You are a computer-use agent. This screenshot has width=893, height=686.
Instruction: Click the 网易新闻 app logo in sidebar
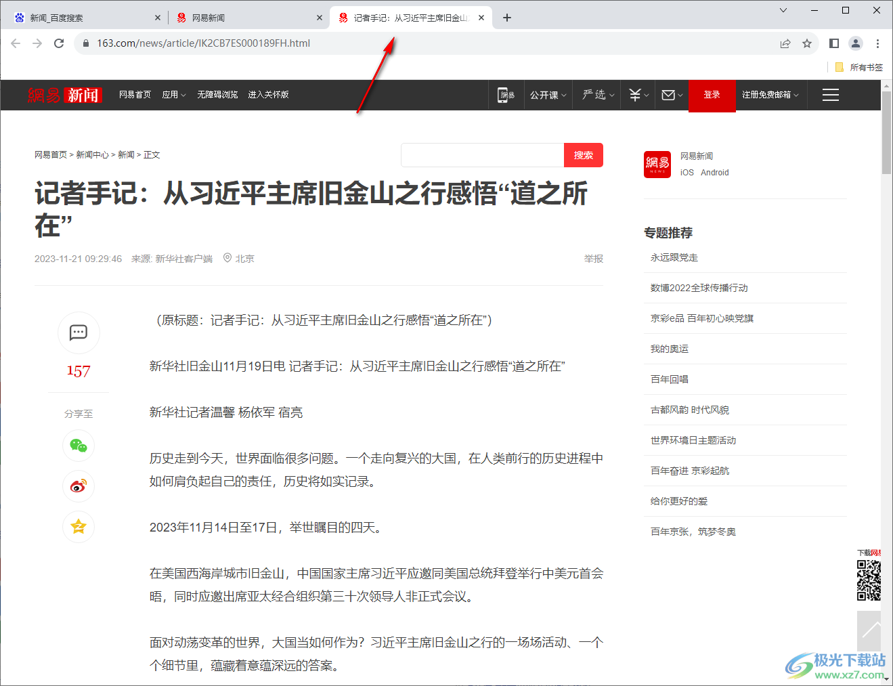click(657, 165)
